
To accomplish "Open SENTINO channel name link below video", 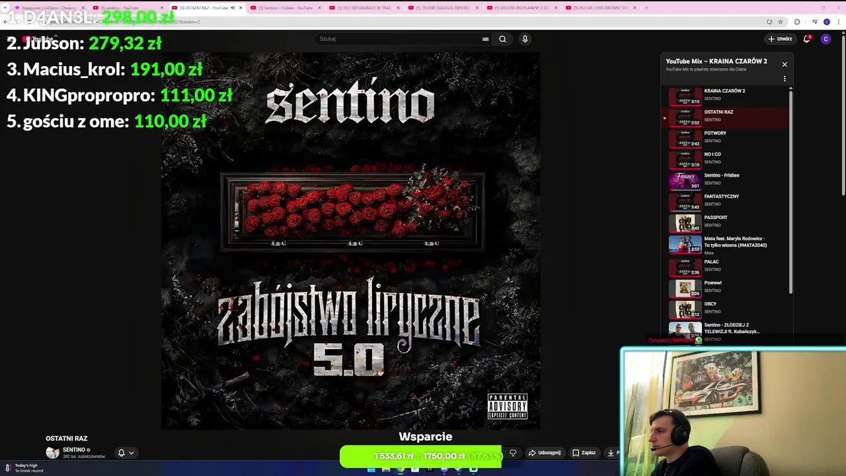I will click(74, 450).
